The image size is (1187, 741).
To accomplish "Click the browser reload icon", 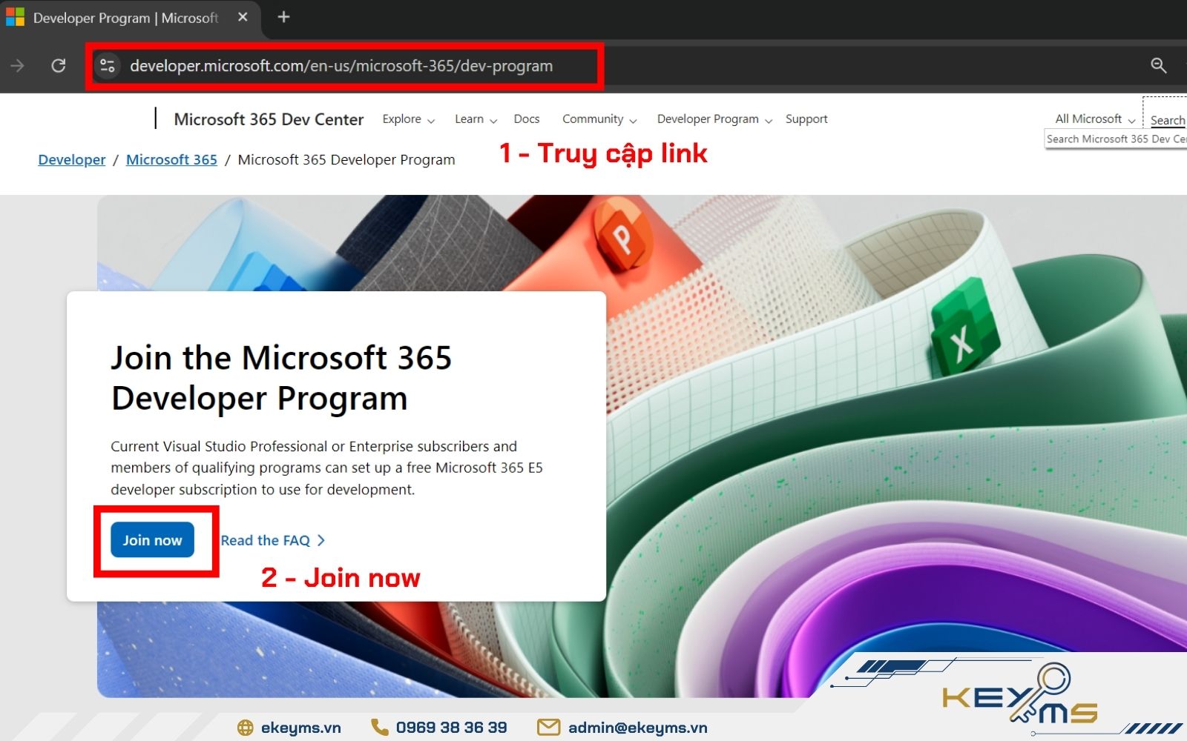I will click(x=59, y=66).
